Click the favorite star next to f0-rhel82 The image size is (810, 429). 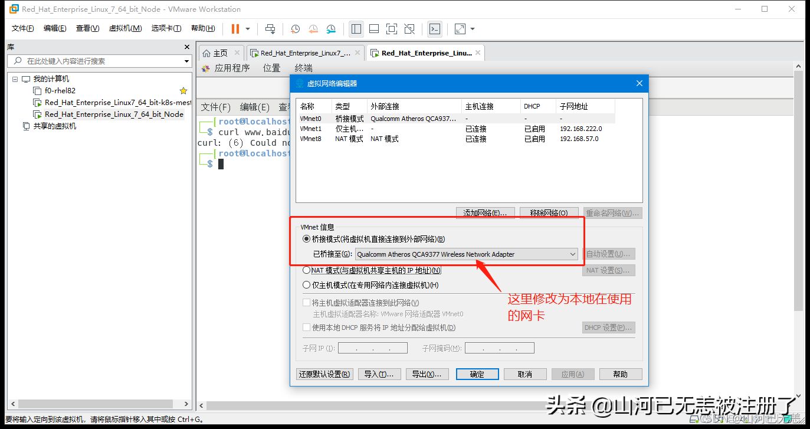pos(183,91)
